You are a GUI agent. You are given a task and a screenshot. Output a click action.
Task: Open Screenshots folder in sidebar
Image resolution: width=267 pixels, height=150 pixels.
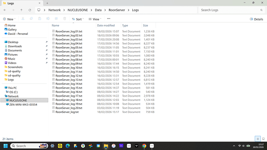tap(14, 67)
